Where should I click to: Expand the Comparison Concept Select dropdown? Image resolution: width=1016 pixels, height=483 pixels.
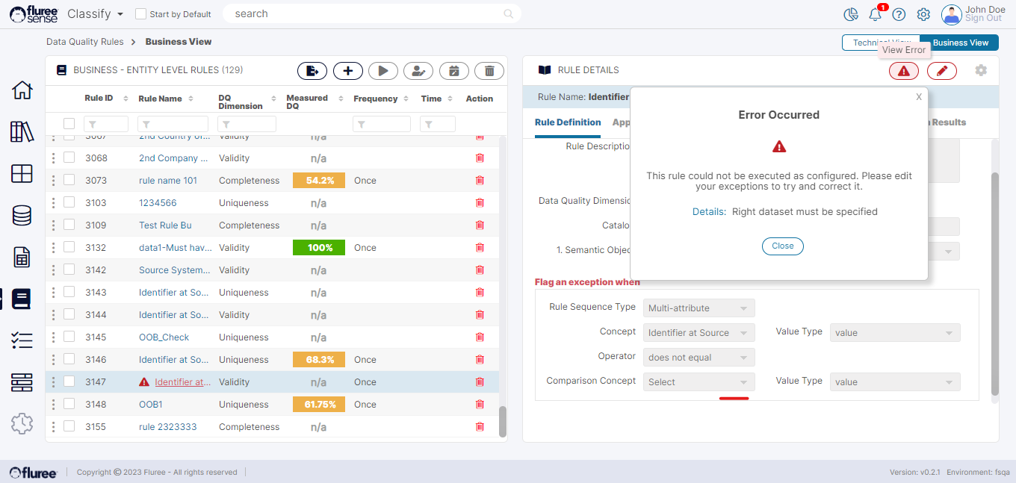[x=698, y=382]
